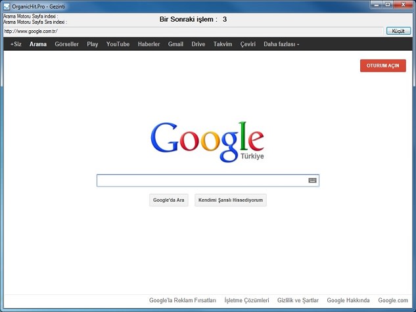Screen dimensions: 416x312
Task: Maximize the OrganicHit.Pro window
Action: [x=388, y=5]
